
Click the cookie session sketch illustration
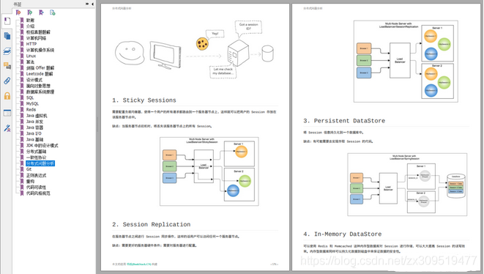pyautogui.click(x=195, y=49)
